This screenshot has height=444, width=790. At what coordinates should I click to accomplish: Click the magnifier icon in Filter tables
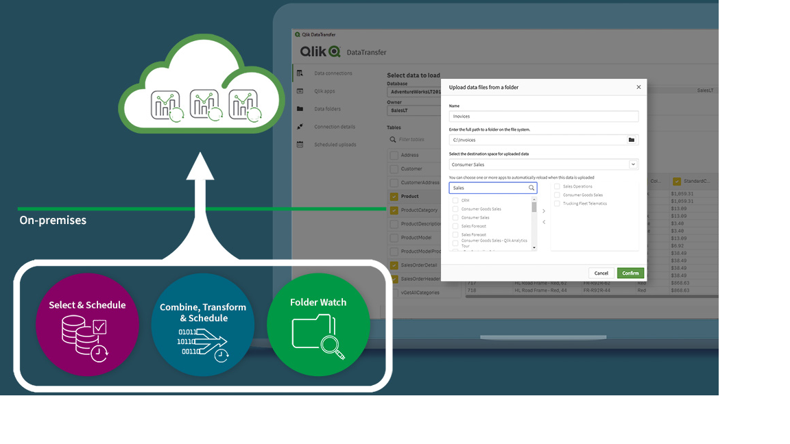[x=392, y=139]
